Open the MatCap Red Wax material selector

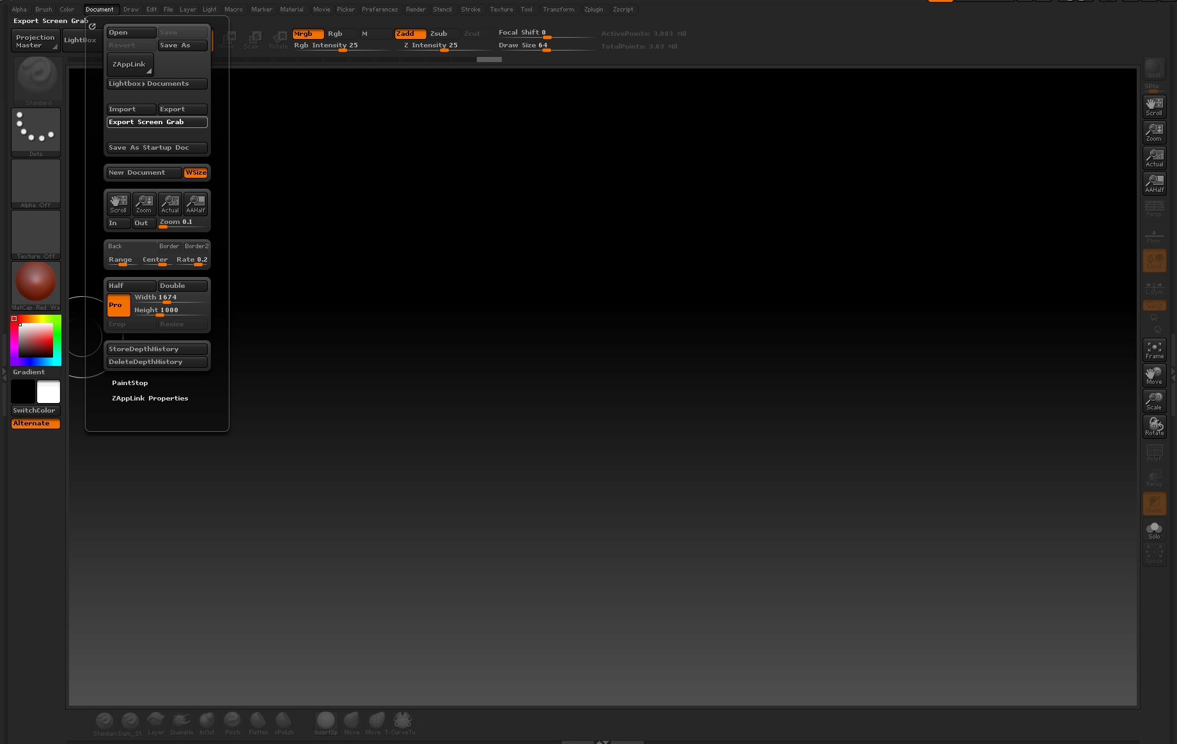tap(36, 286)
